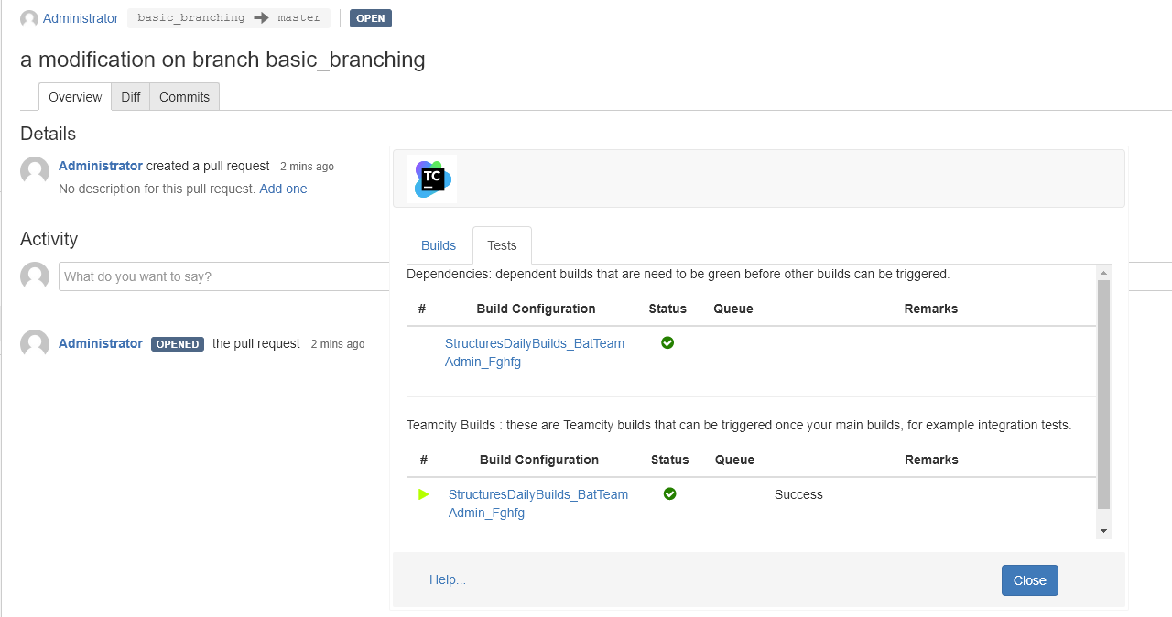Click Administrator link in page header
Screen dimensions: 1172x617
[81, 18]
